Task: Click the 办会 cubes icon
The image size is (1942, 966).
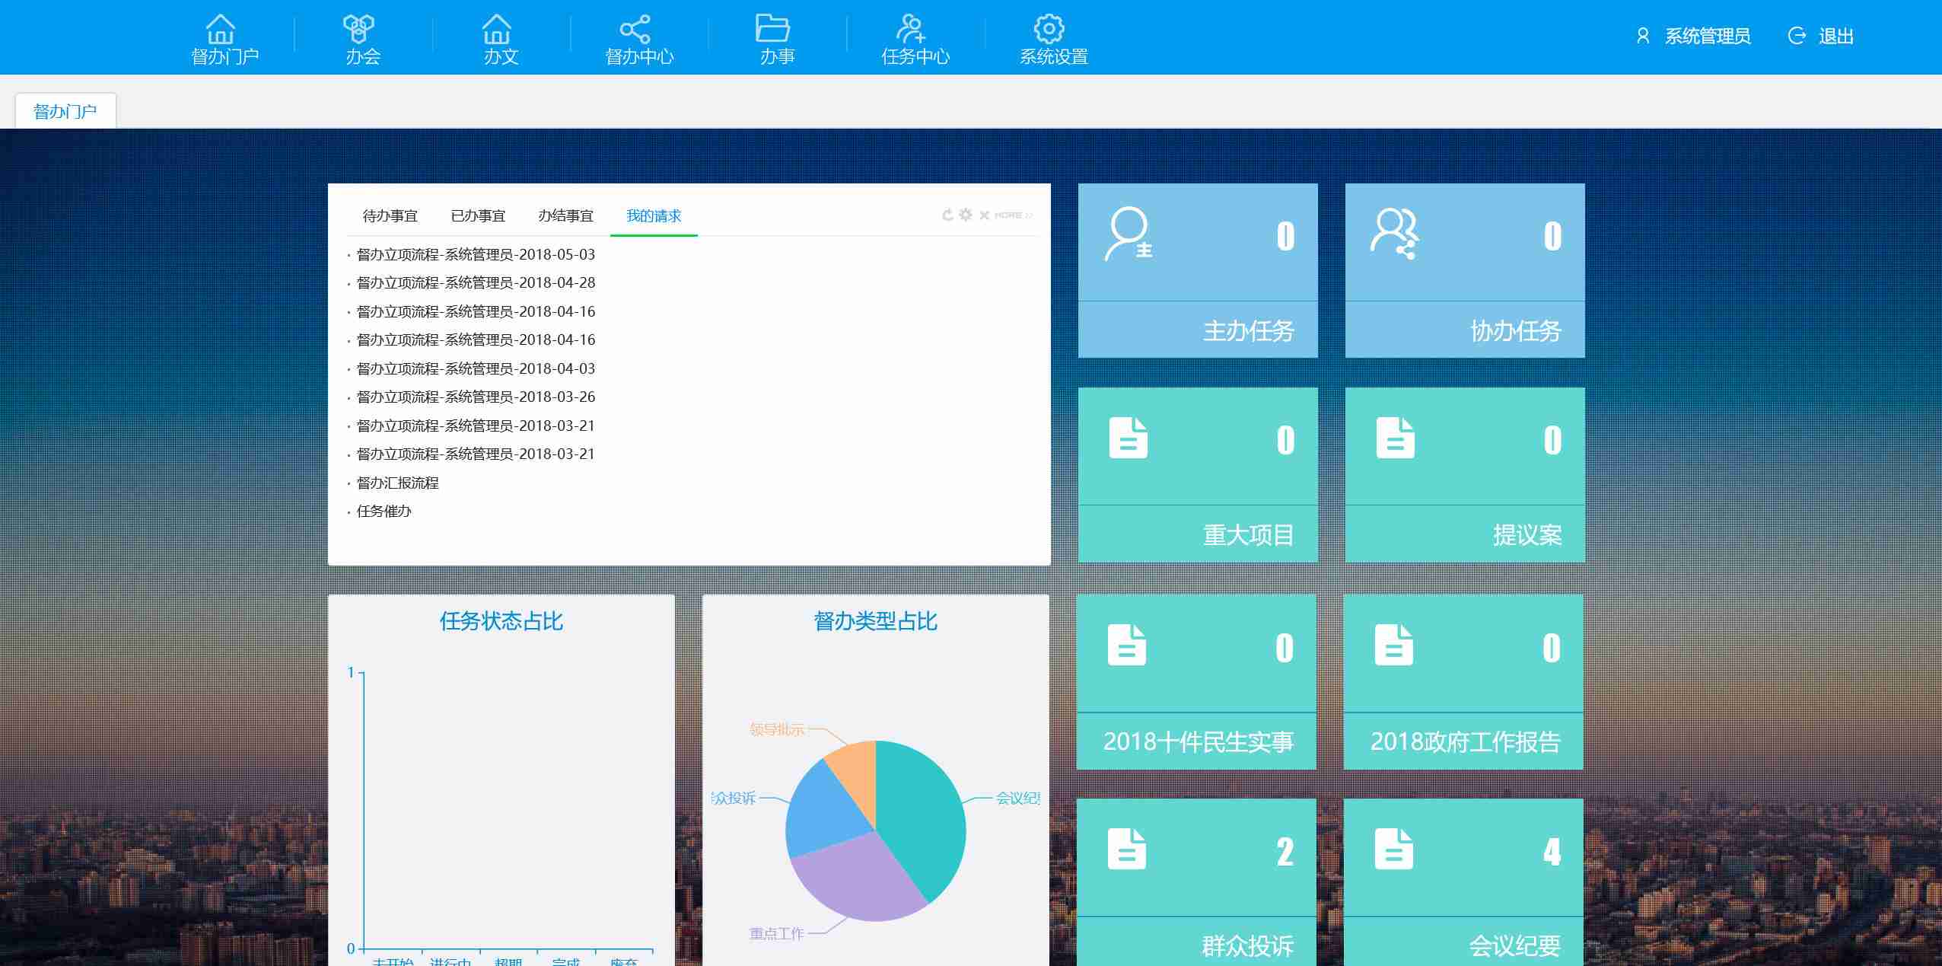Action: click(358, 29)
